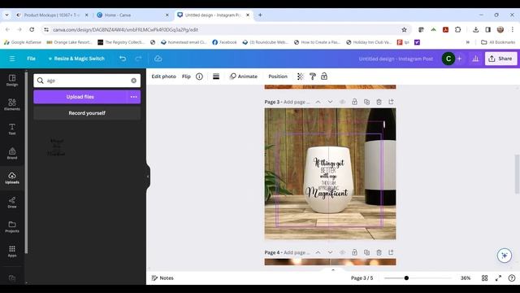Adjust the zoom slider handle
This screenshot has height=293, width=520.
pos(406,278)
